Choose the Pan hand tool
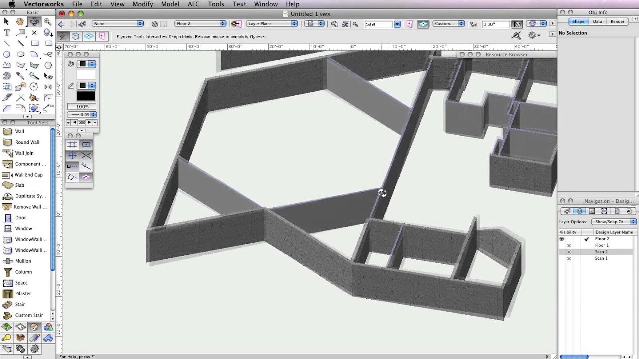 (20, 21)
